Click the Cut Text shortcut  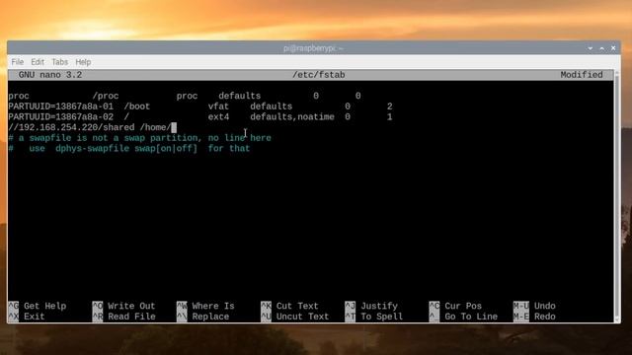[289, 306]
